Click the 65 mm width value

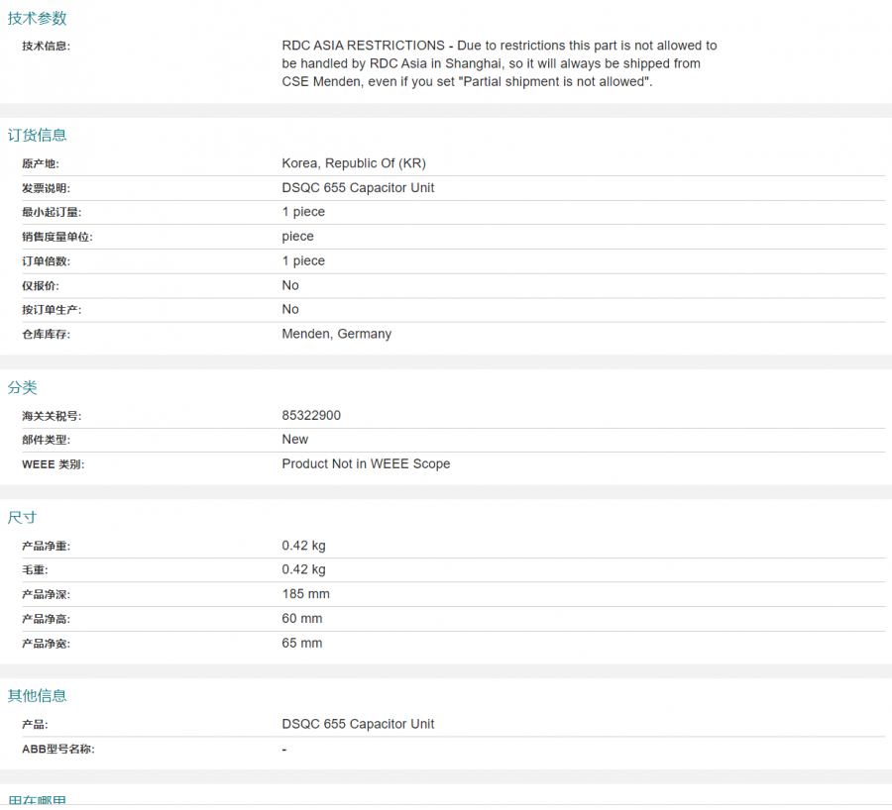[302, 643]
